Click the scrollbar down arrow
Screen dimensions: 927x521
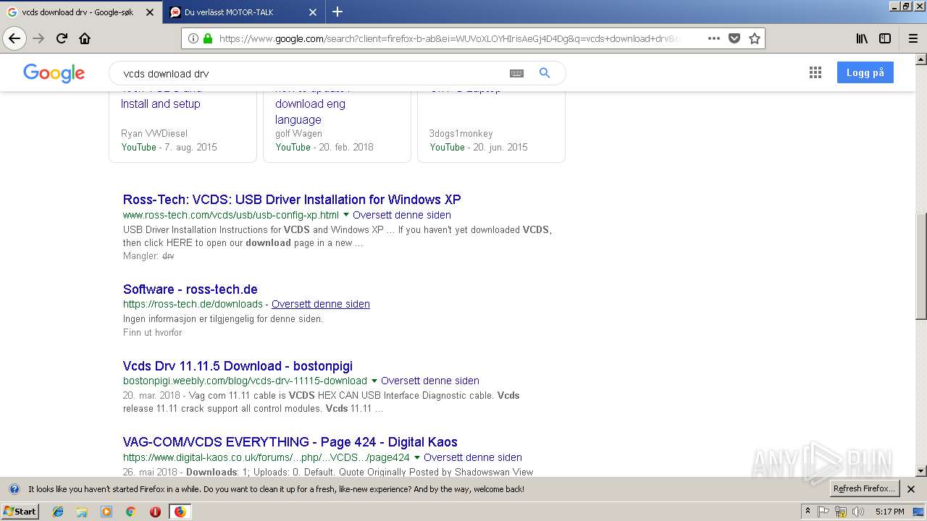point(920,471)
